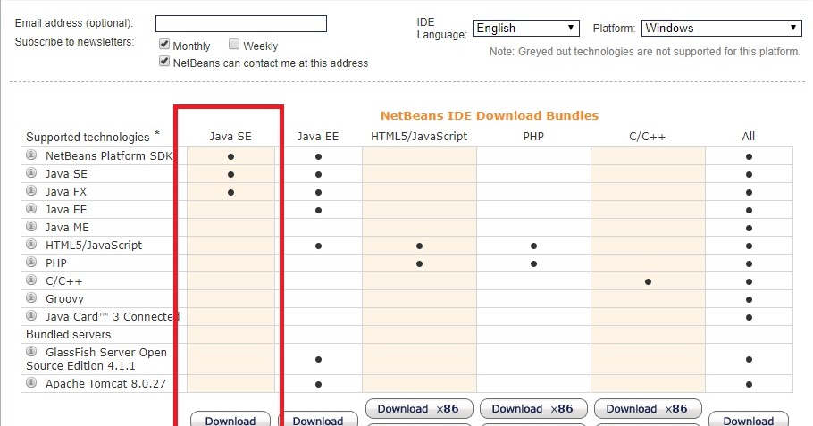Open info icon beside Java Card 3 Connected
The height and width of the screenshot is (426, 813).
coord(31,315)
